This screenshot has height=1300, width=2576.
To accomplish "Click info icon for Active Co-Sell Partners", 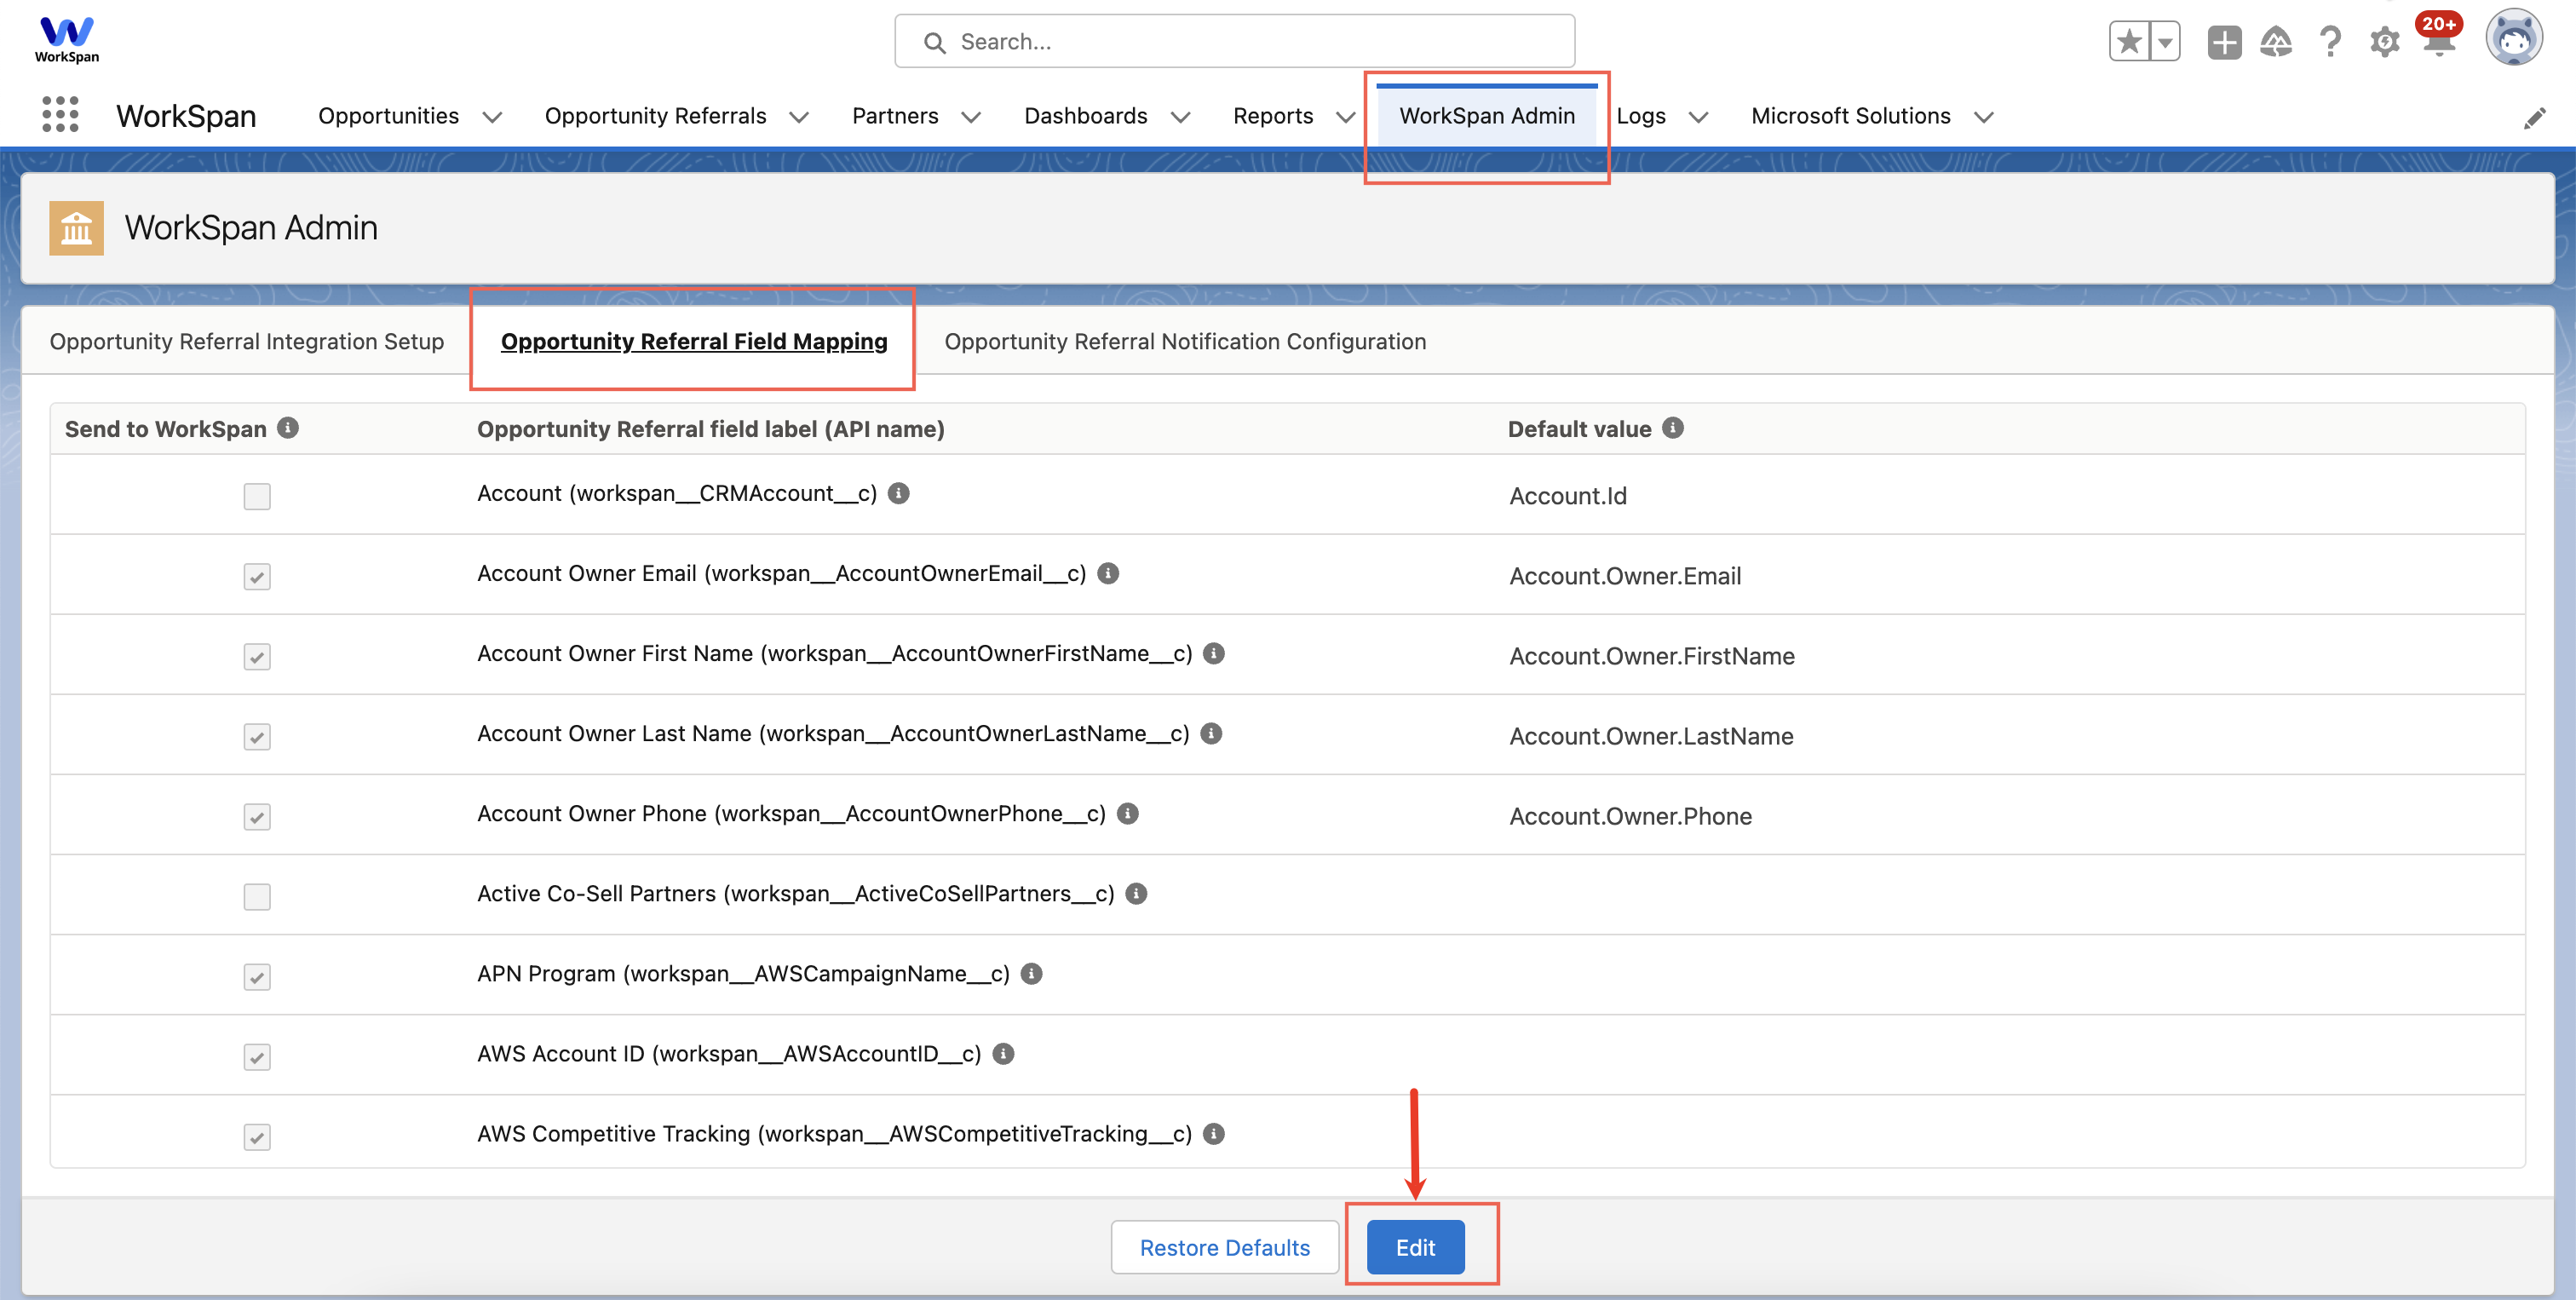I will pyautogui.click(x=1136, y=893).
